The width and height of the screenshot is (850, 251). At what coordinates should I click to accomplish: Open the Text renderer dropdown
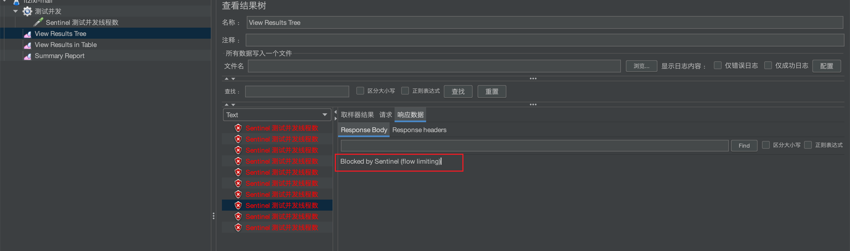click(277, 115)
